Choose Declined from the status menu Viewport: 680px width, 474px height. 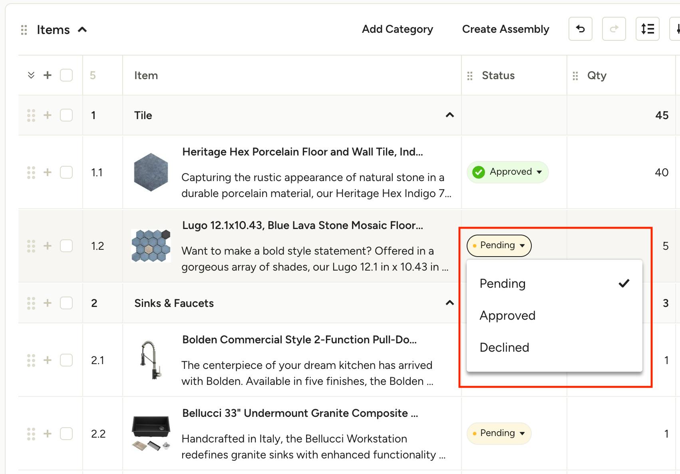[504, 347]
